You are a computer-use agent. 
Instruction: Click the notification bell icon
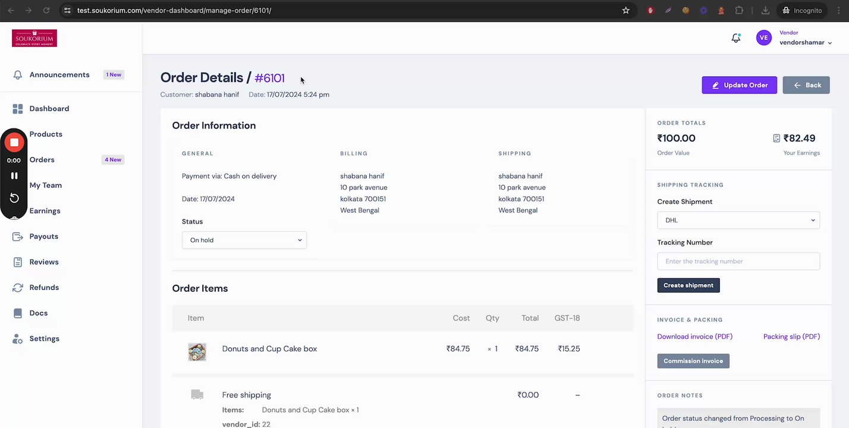pyautogui.click(x=736, y=38)
